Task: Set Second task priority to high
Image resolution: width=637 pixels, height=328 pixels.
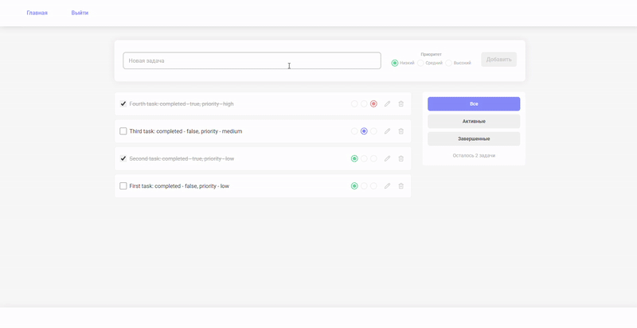Action: point(373,158)
